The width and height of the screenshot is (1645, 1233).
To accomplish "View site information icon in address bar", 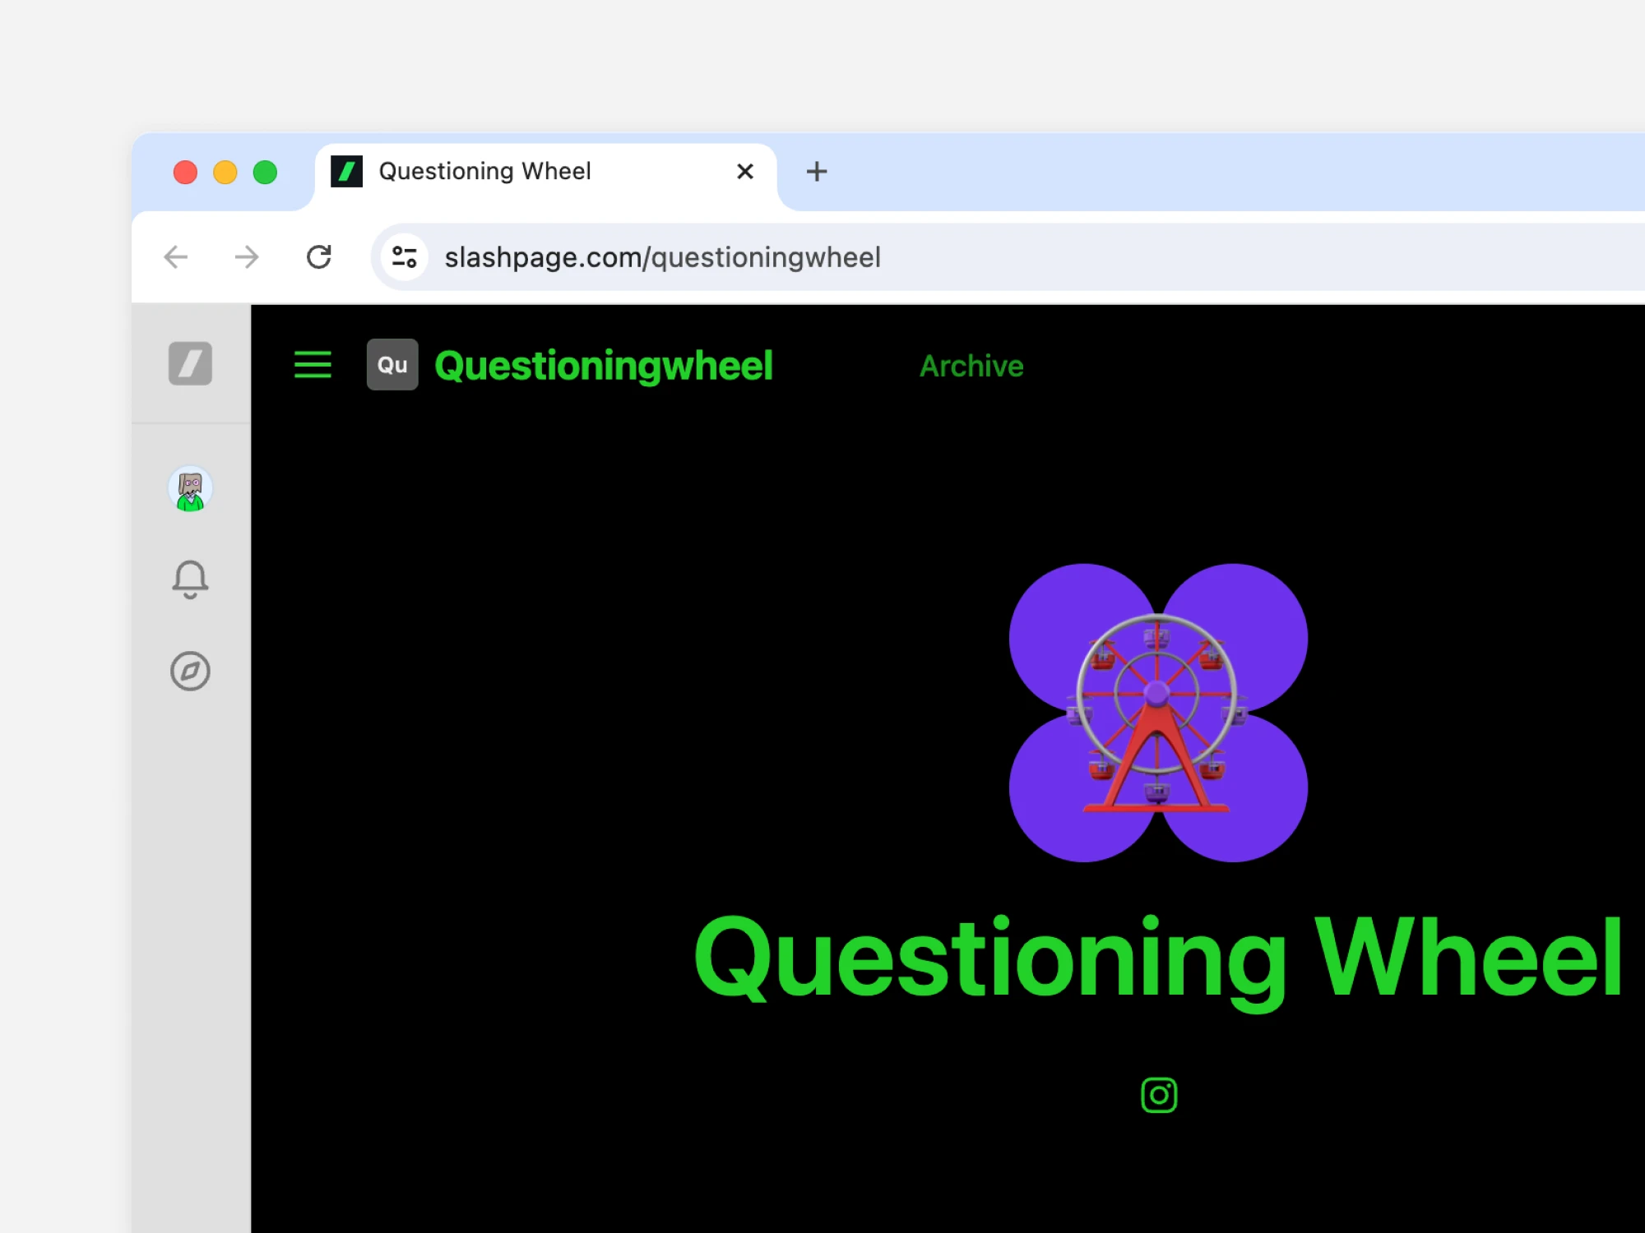I will point(404,257).
